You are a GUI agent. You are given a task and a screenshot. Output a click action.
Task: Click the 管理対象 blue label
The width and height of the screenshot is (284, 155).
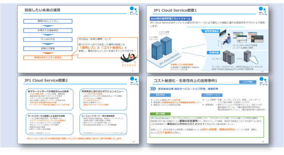pos(211,52)
